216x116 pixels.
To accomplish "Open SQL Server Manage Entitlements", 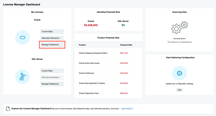I will pyautogui.click(x=52, y=84).
